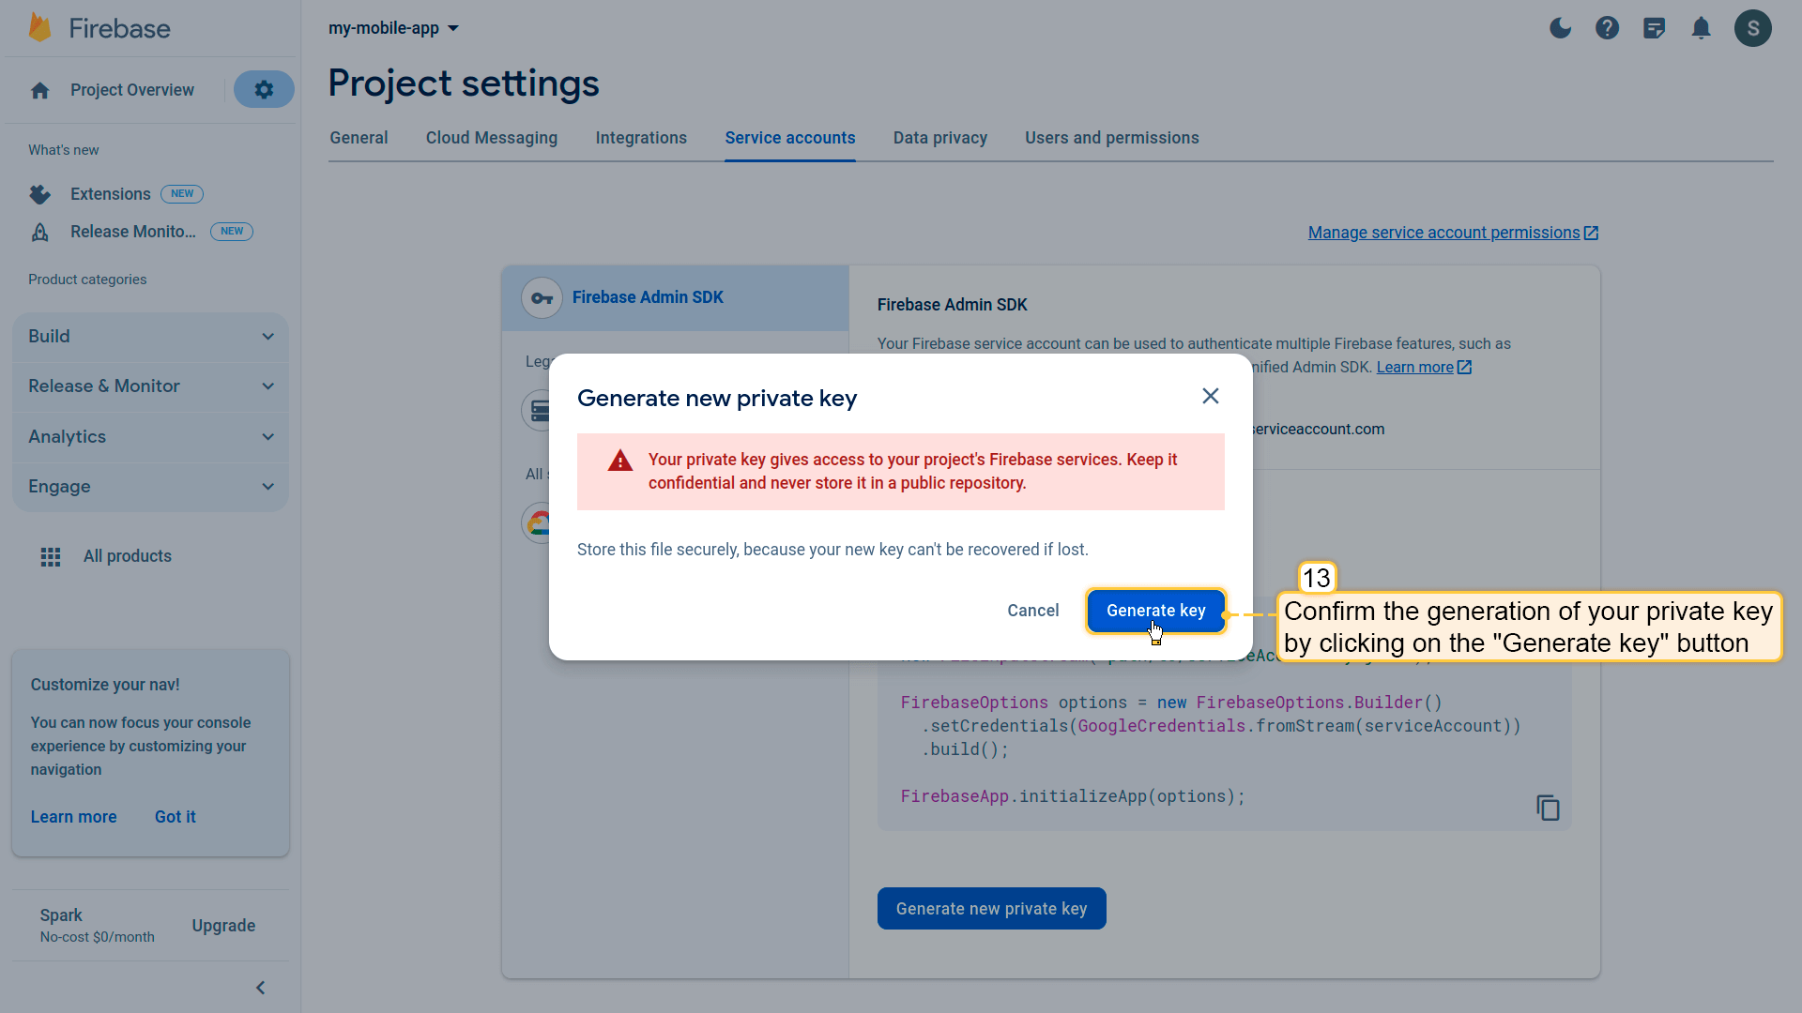Click Cancel in the dialog

1032,611
